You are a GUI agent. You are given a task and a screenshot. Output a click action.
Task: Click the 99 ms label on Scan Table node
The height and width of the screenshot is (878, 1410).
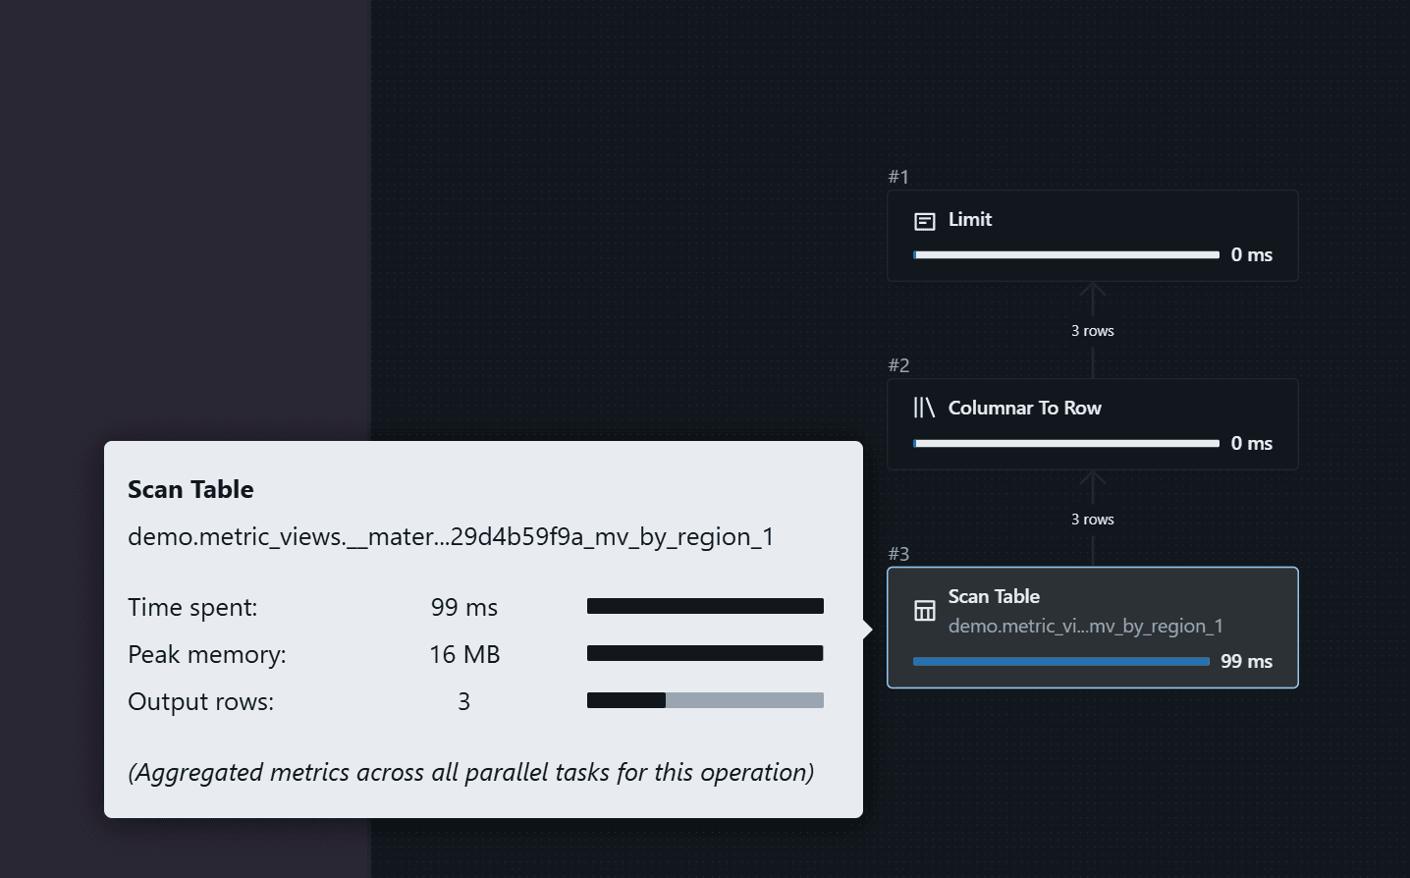[1246, 662]
